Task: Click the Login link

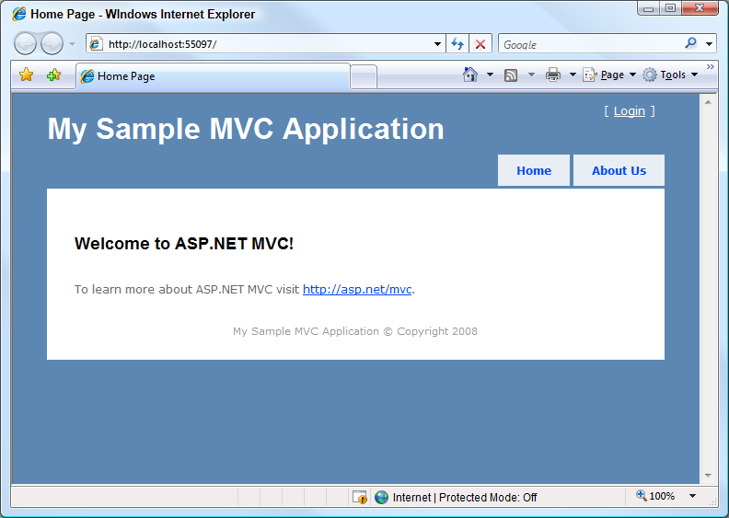Action: point(630,111)
